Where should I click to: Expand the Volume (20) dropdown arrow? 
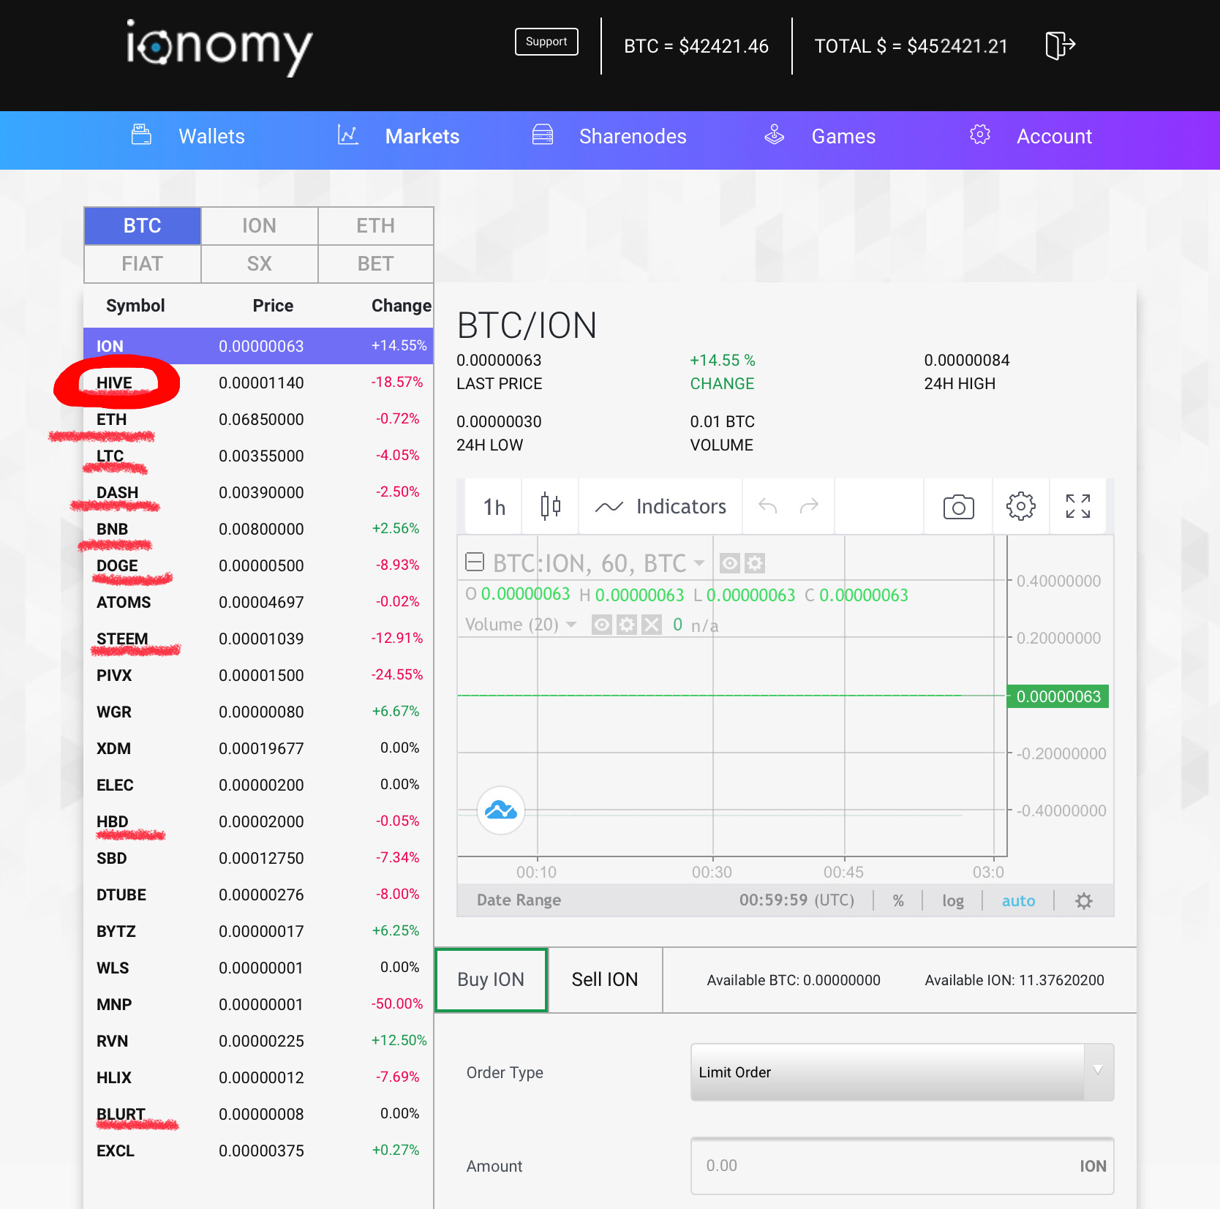pos(571,625)
